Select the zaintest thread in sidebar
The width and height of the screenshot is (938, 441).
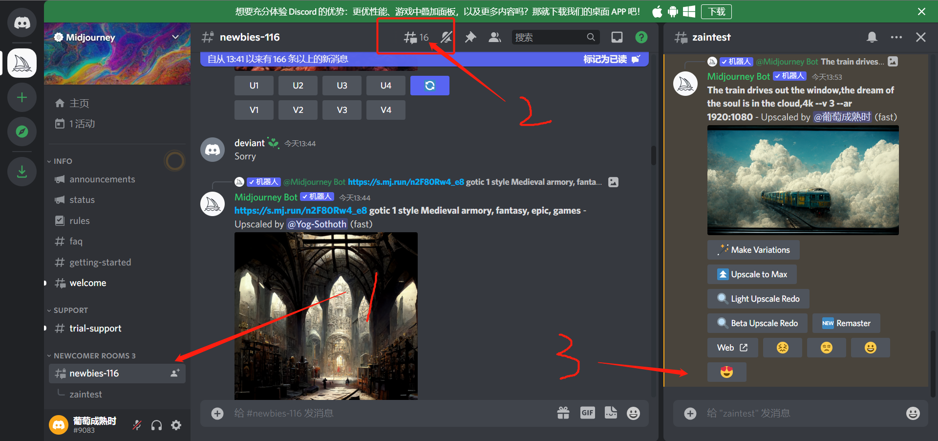tap(85, 394)
